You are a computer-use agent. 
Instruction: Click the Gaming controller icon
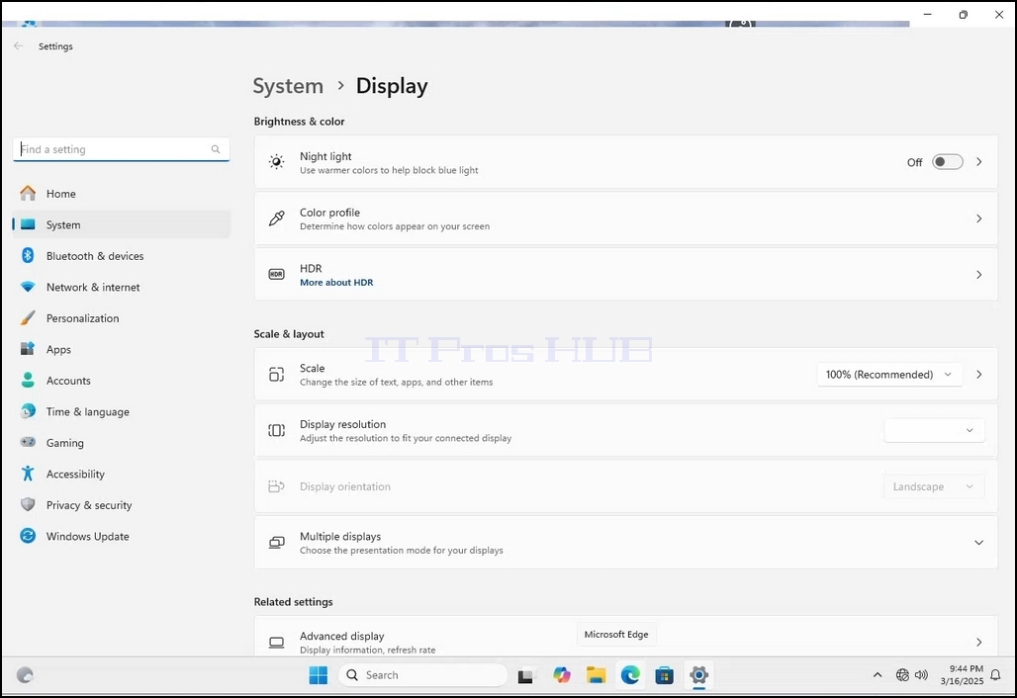(x=28, y=442)
